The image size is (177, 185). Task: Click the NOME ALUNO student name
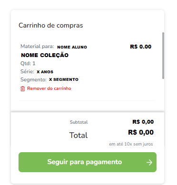point(72,47)
